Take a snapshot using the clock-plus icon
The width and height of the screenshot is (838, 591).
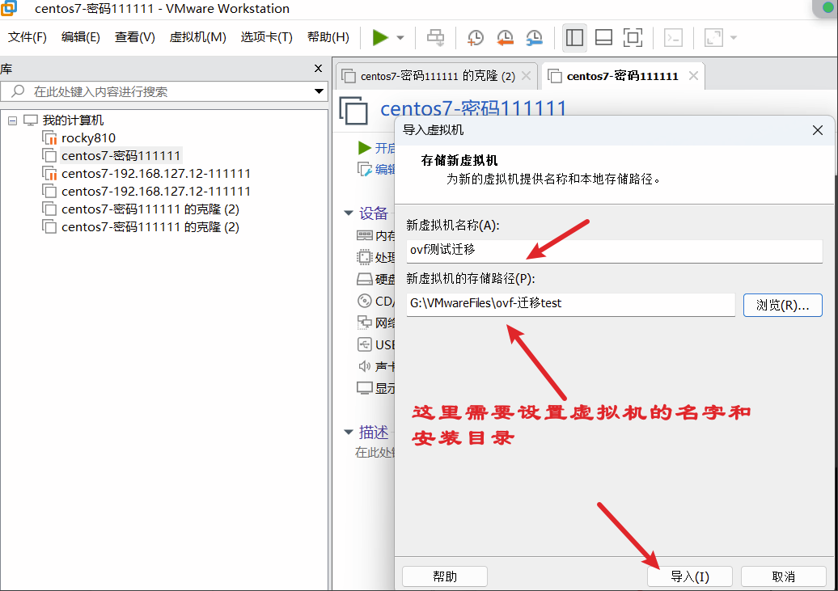(x=475, y=37)
